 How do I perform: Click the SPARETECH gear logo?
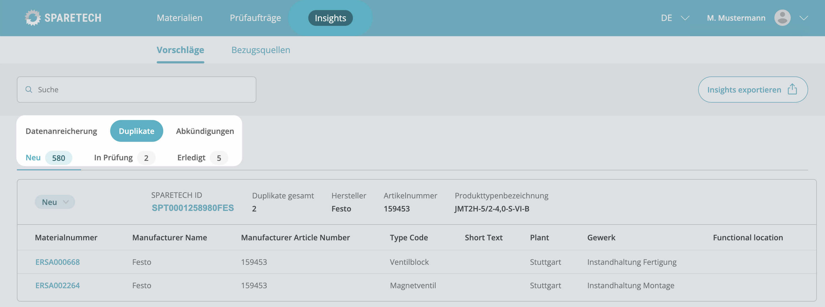pos(33,18)
